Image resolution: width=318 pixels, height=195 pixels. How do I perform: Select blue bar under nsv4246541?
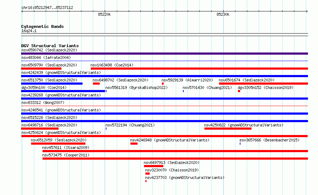click(164, 114)
